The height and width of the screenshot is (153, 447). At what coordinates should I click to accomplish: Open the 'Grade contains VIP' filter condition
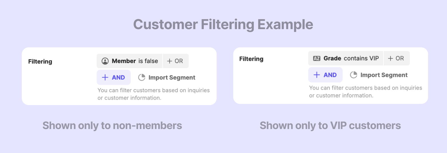pyautogui.click(x=346, y=59)
